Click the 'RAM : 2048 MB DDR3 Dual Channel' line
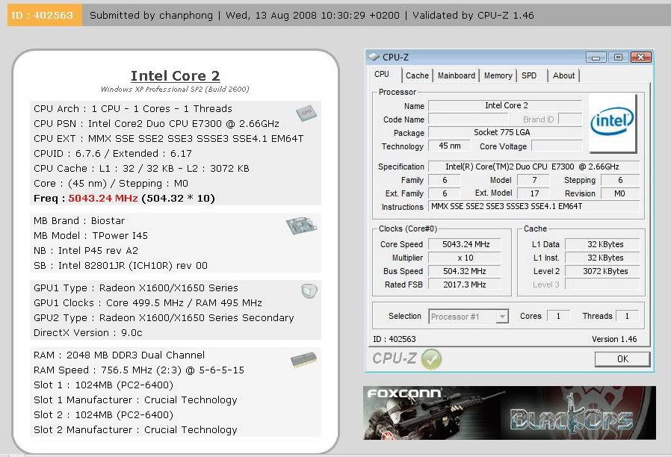The image size is (671, 457). pos(119,355)
